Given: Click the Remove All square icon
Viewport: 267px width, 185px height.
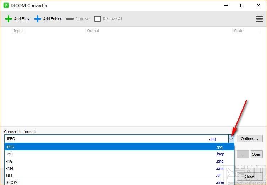Looking at the screenshot, I should [x=98, y=19].
